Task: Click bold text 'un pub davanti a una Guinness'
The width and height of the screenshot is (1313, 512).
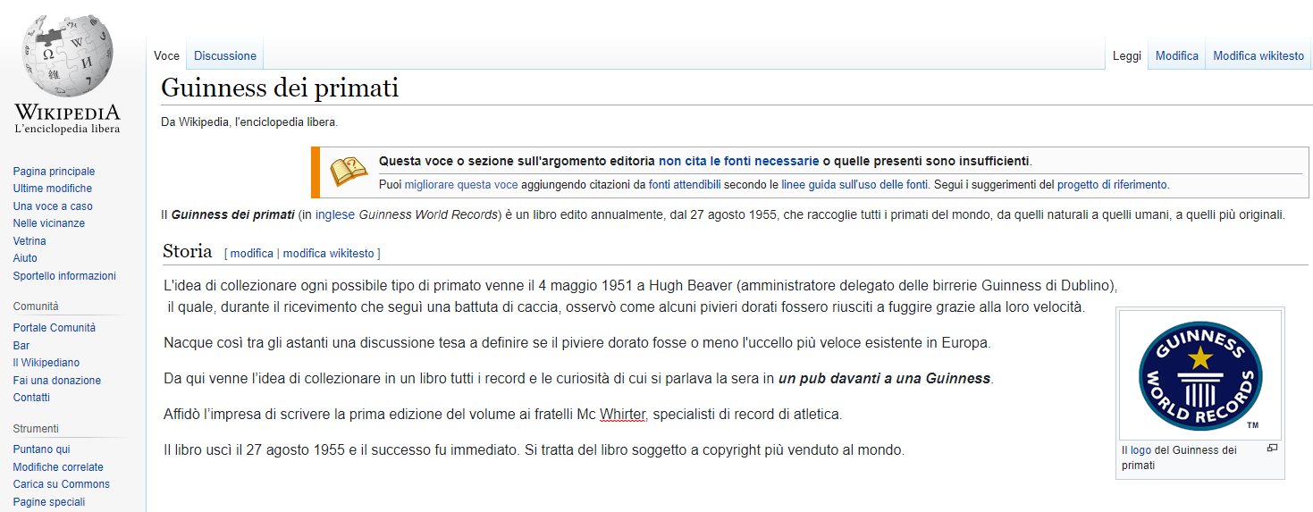Action: pyautogui.click(x=884, y=379)
